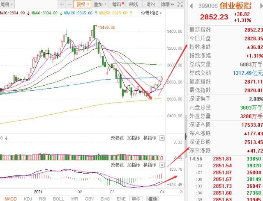Image resolution: width=263 pixels, height=201 pixels.
Task: Open the 复权 dropdown
Action: pos(82,4)
